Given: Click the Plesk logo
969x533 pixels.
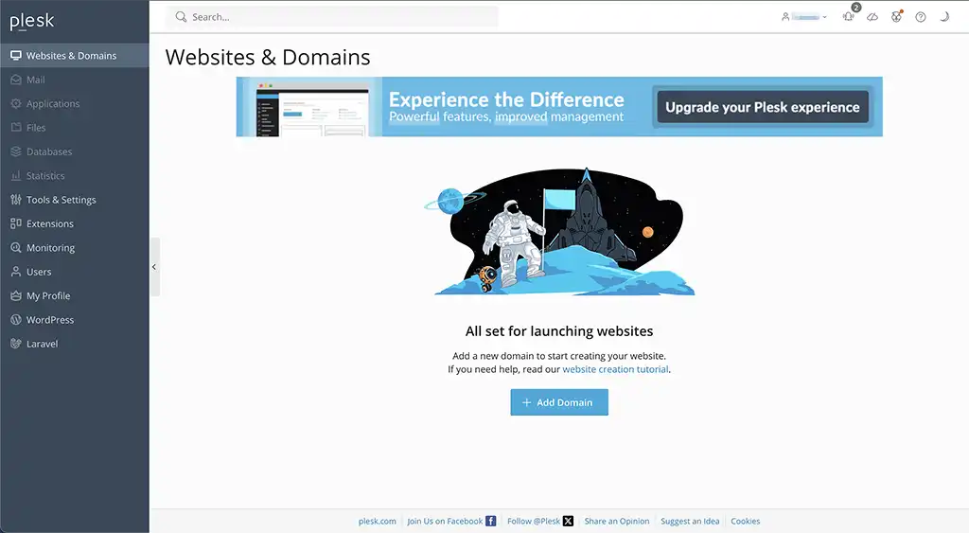Looking at the screenshot, I should pyautogui.click(x=32, y=21).
